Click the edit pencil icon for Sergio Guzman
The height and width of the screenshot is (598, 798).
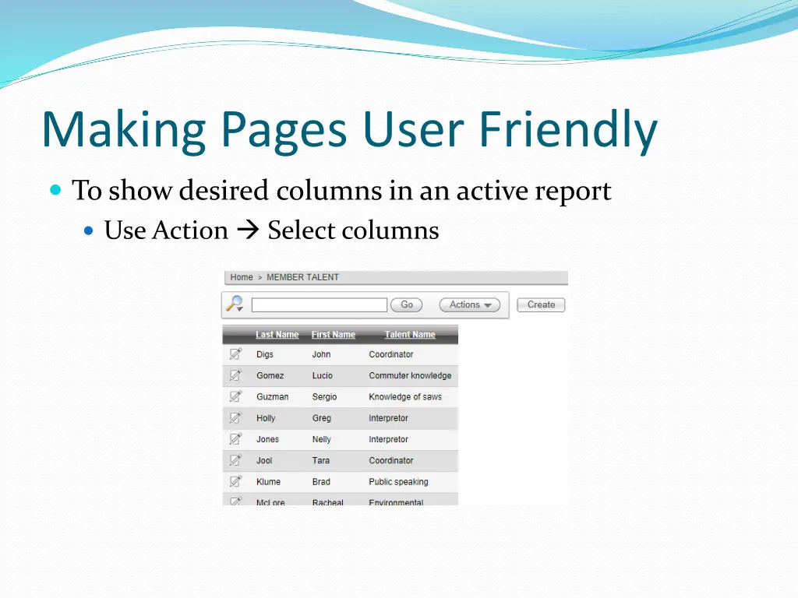click(236, 396)
